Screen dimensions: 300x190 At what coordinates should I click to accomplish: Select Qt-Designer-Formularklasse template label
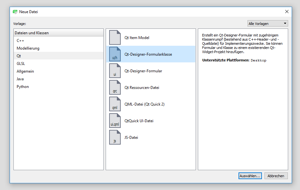[148, 54]
